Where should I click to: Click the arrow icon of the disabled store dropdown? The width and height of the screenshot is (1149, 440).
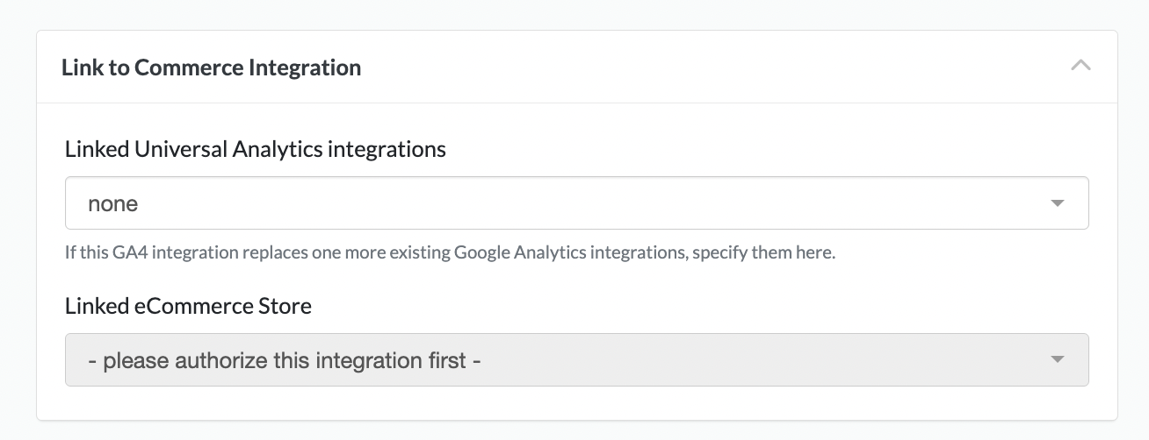(x=1057, y=359)
